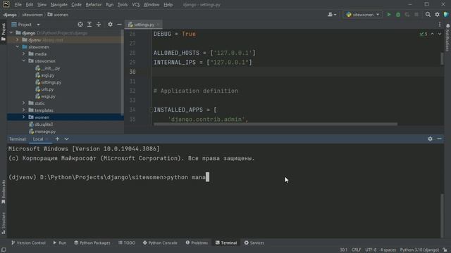Collapse the outer sitewomen folder
This screenshot has height=253, width=451.
(x=17, y=47)
